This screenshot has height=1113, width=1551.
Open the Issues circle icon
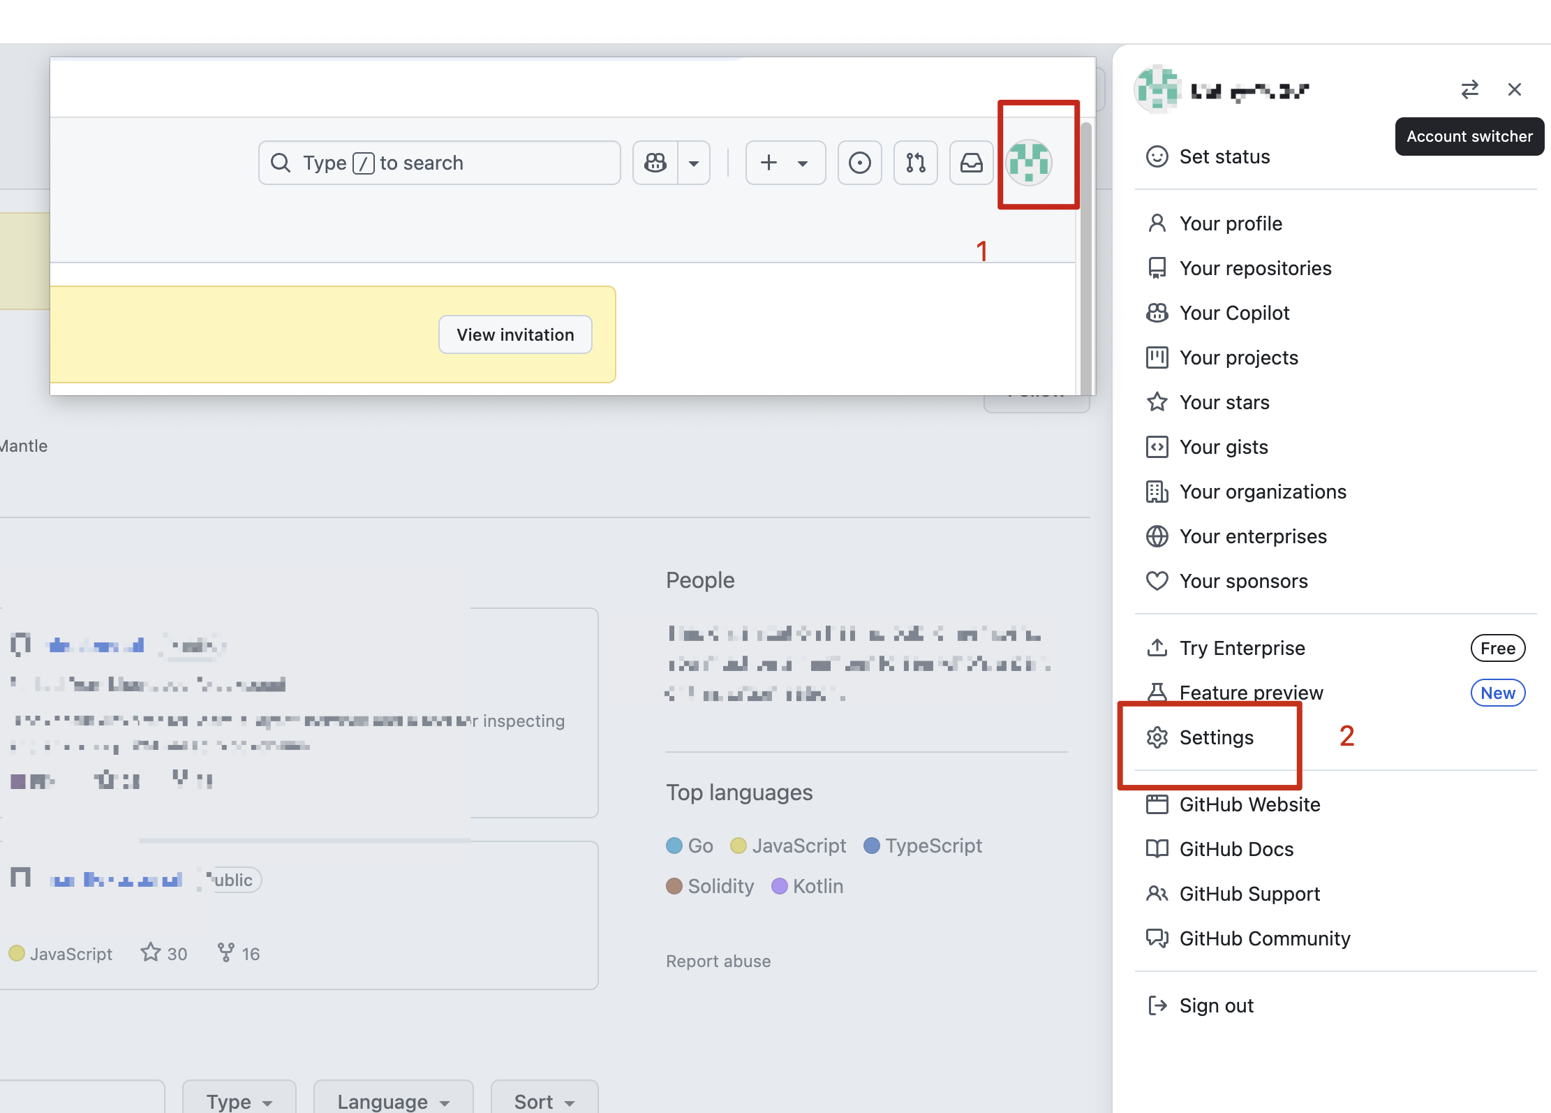(859, 163)
